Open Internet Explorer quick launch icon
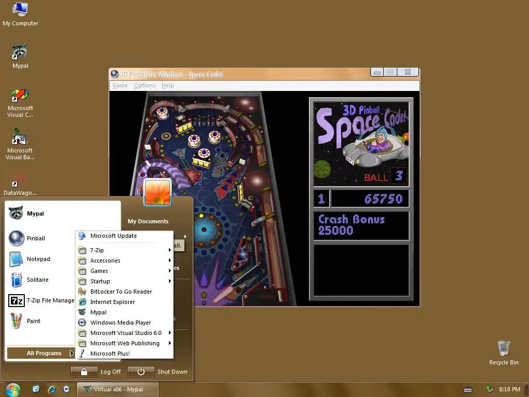Screen dimensions: 529x397 point(52,389)
